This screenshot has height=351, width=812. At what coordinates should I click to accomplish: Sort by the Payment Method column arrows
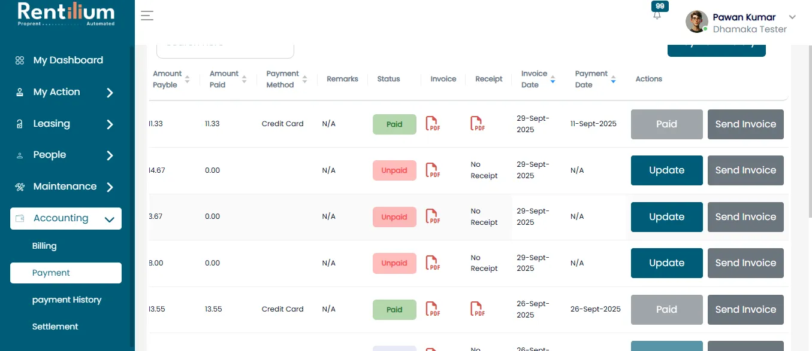coord(304,80)
